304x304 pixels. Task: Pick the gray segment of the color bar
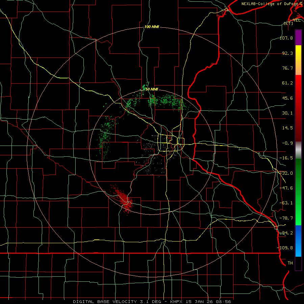coord(298,150)
